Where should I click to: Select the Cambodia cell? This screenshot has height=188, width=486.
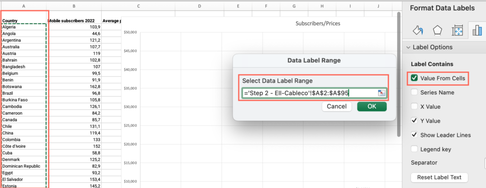tap(24, 107)
